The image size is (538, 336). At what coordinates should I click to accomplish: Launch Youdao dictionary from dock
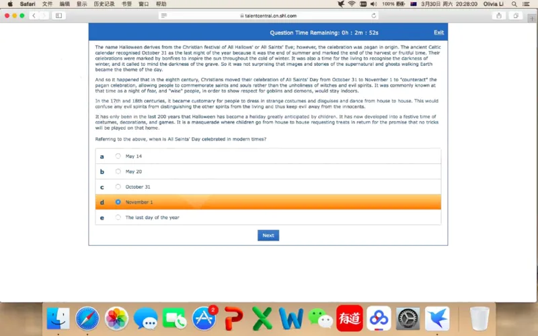350,318
